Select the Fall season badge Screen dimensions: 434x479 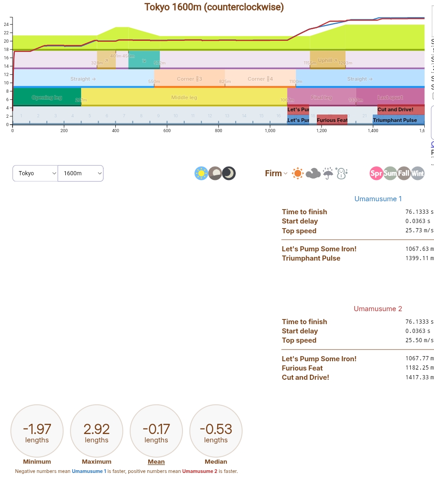[x=404, y=173]
